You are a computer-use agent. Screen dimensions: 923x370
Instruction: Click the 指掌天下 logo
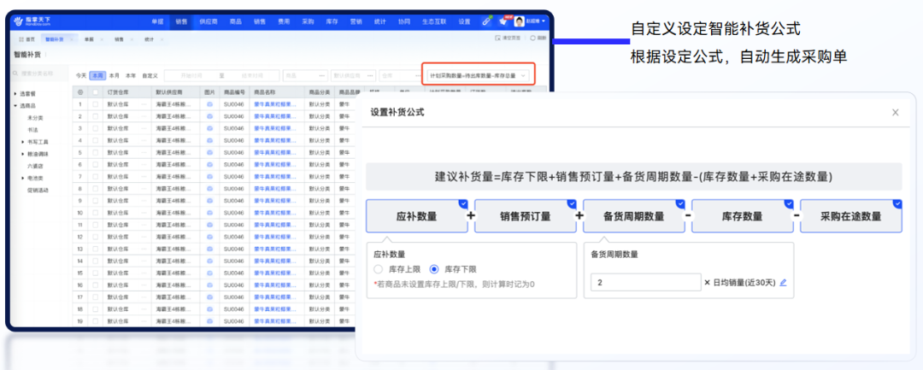coord(33,21)
